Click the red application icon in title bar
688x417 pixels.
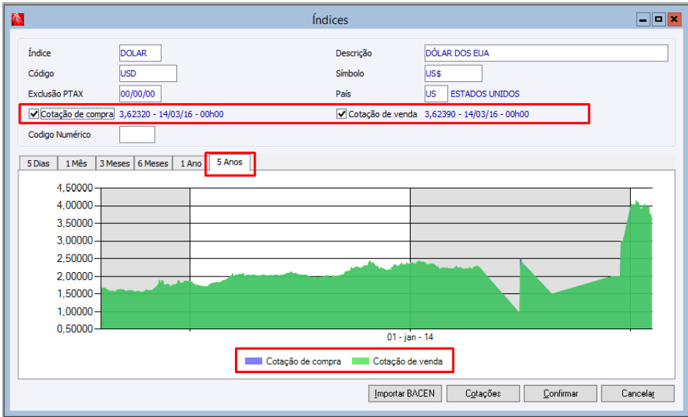pyautogui.click(x=18, y=19)
